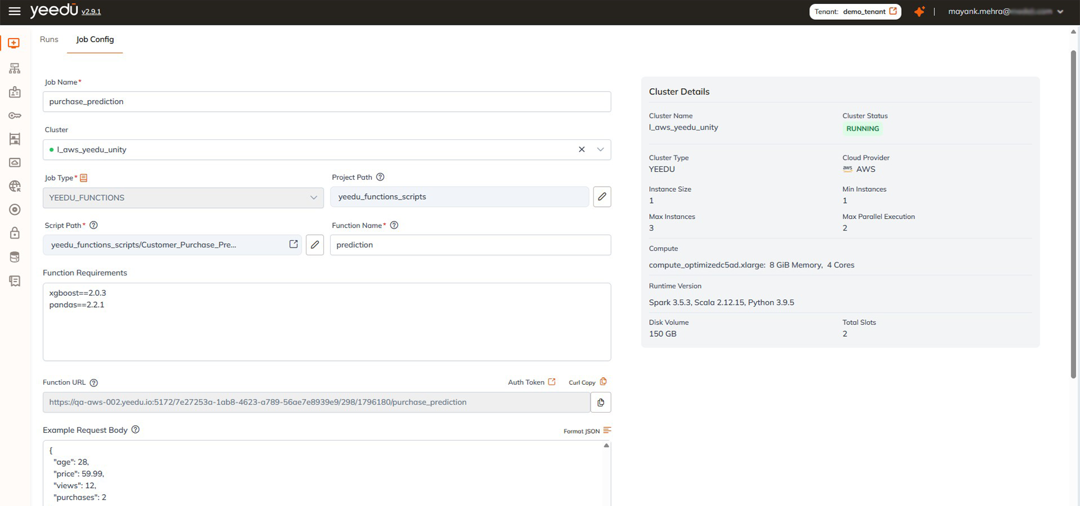Format the request body with Format JSON
Screen dimensions: 1080x506
point(587,431)
